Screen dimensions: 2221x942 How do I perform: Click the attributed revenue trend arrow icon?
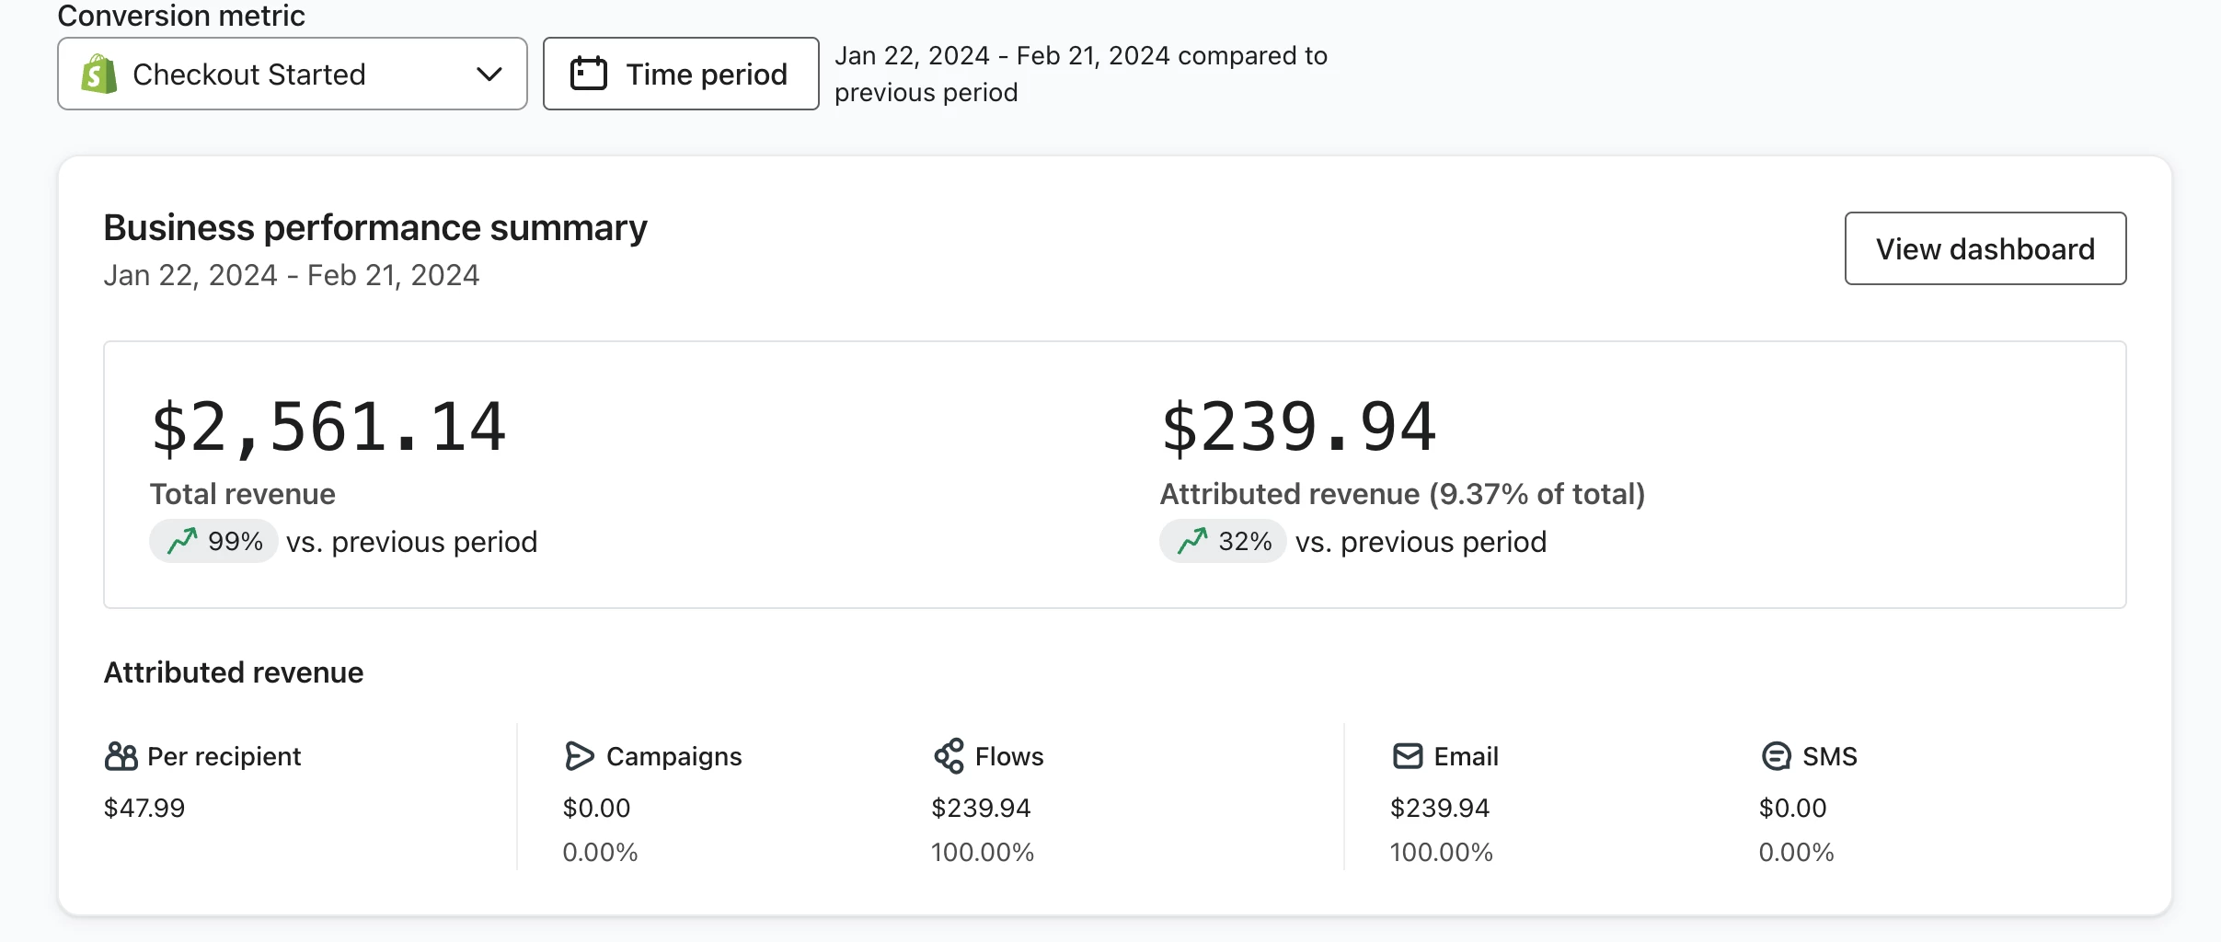[1192, 541]
